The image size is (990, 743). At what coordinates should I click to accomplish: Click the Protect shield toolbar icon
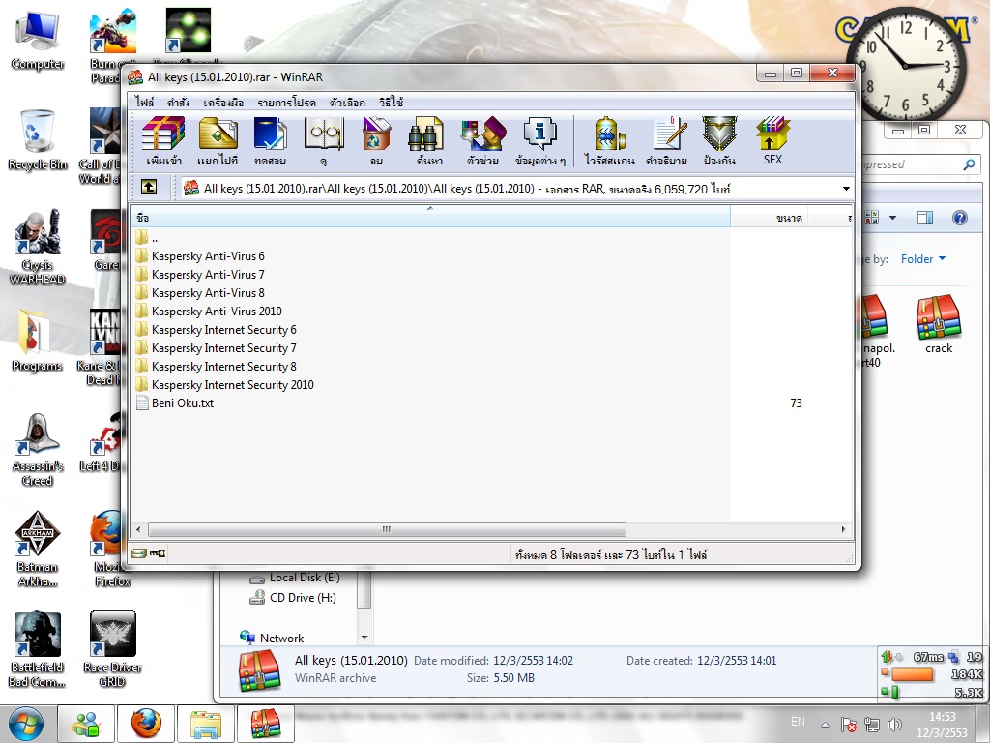tap(719, 141)
